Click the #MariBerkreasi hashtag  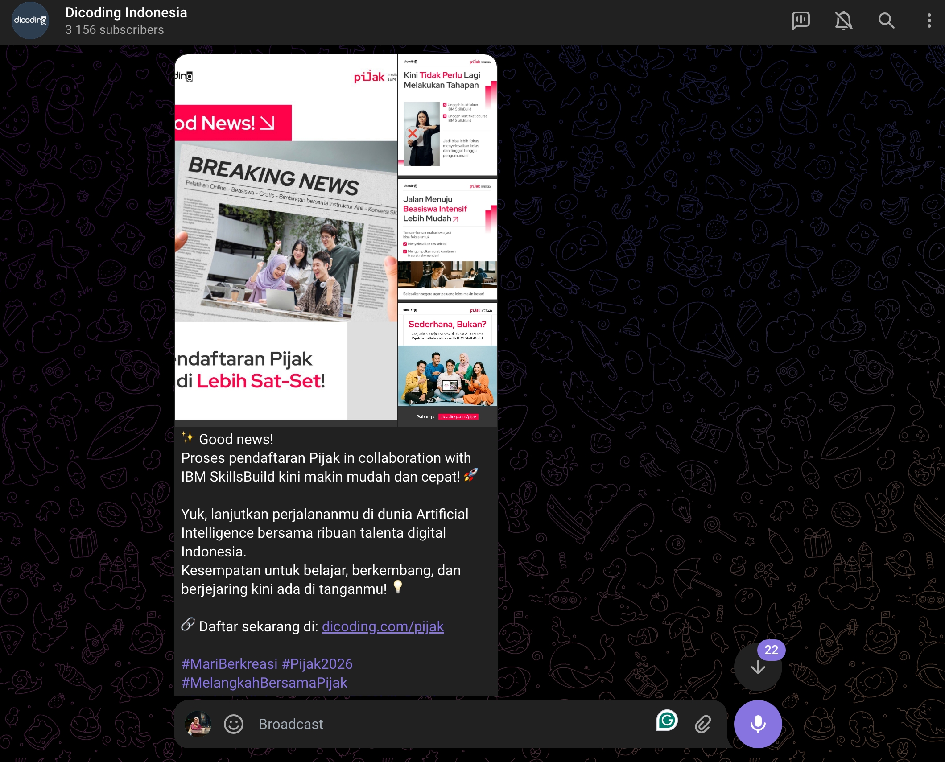click(229, 664)
